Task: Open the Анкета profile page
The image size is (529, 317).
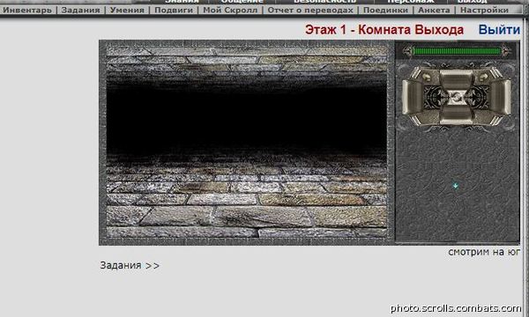Action: pyautogui.click(x=434, y=10)
